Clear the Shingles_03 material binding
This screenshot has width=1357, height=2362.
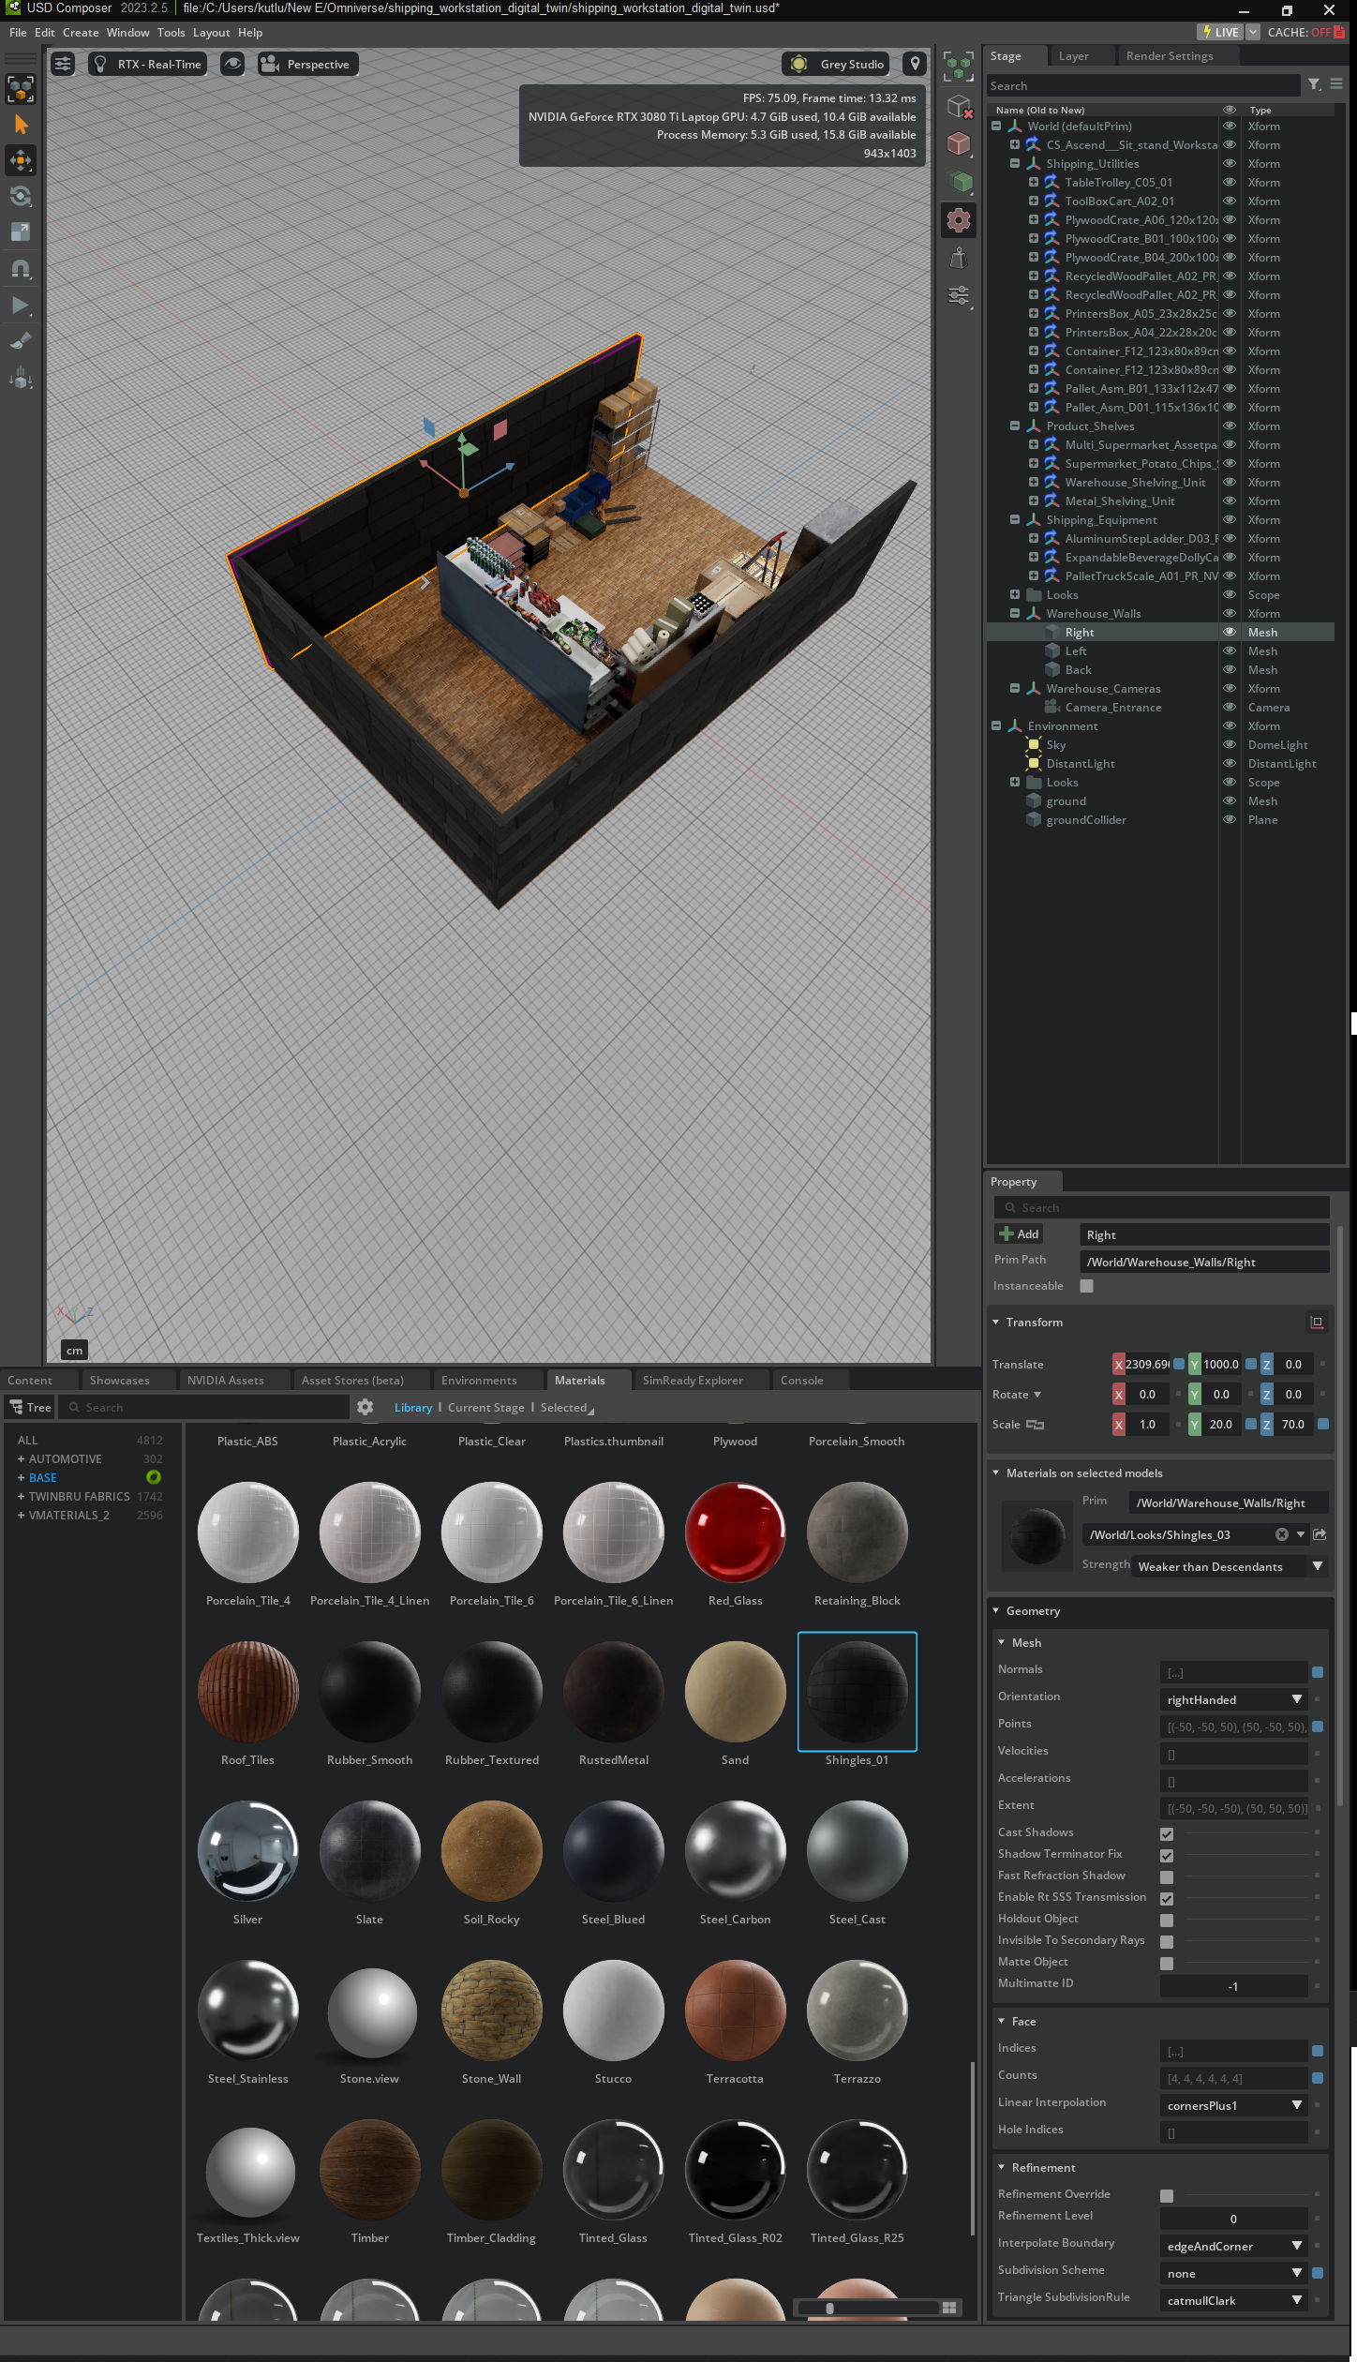tap(1282, 1534)
